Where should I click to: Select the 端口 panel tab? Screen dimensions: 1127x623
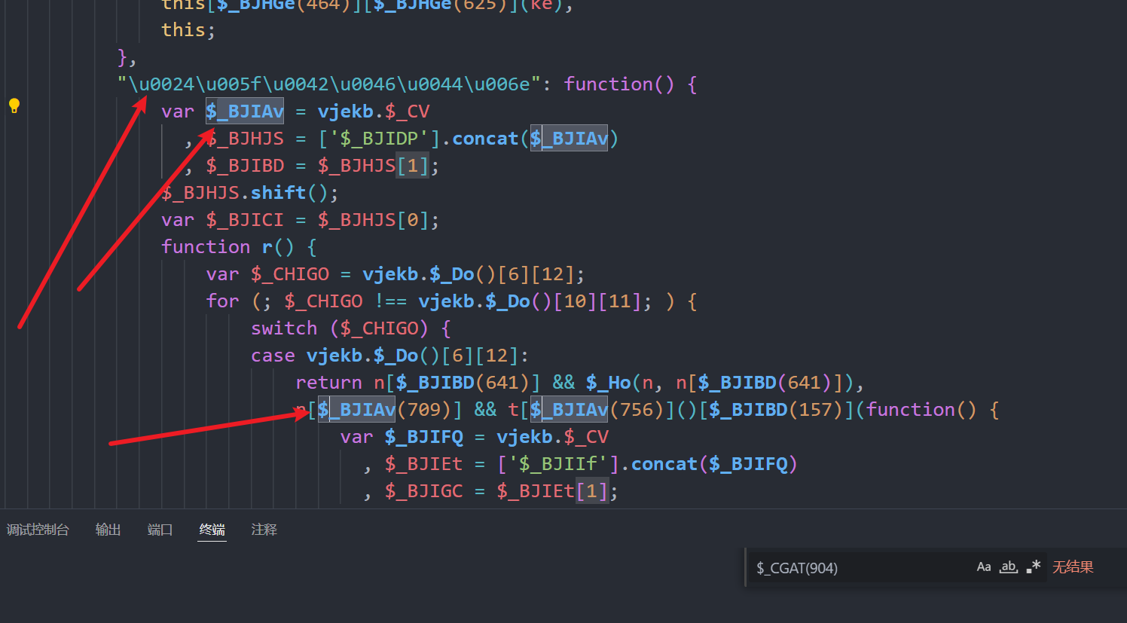pos(160,530)
